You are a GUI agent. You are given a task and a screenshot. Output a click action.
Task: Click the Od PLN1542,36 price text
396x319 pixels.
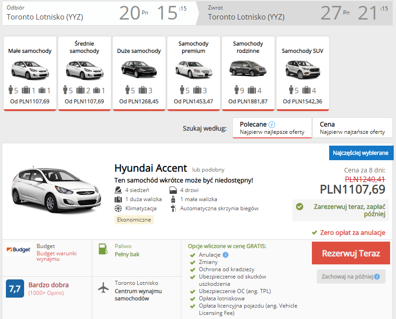(302, 101)
